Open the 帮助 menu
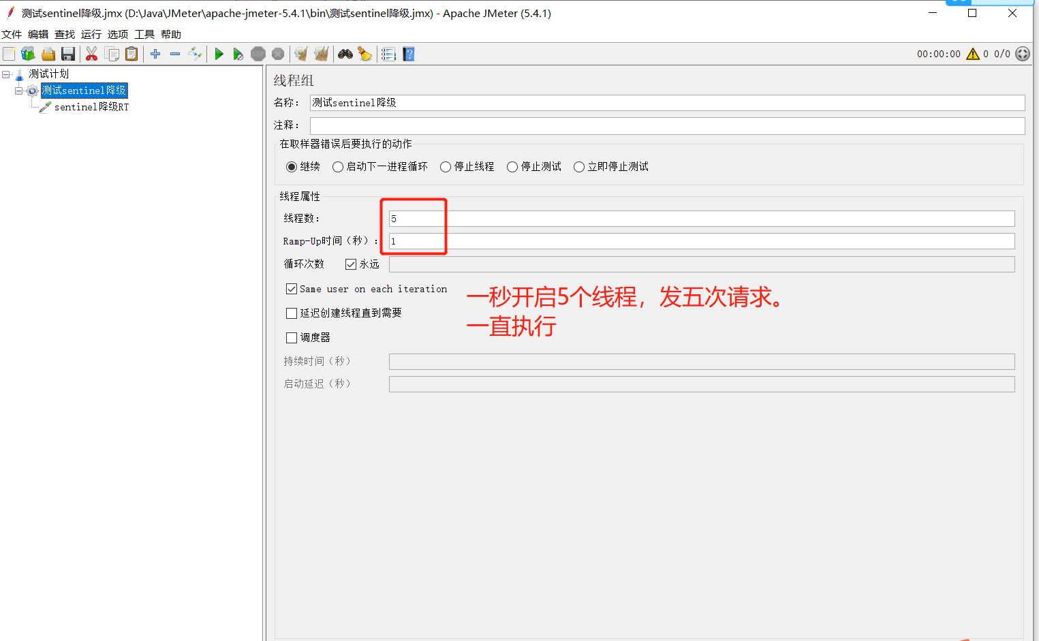This screenshot has width=1039, height=641. coord(171,34)
